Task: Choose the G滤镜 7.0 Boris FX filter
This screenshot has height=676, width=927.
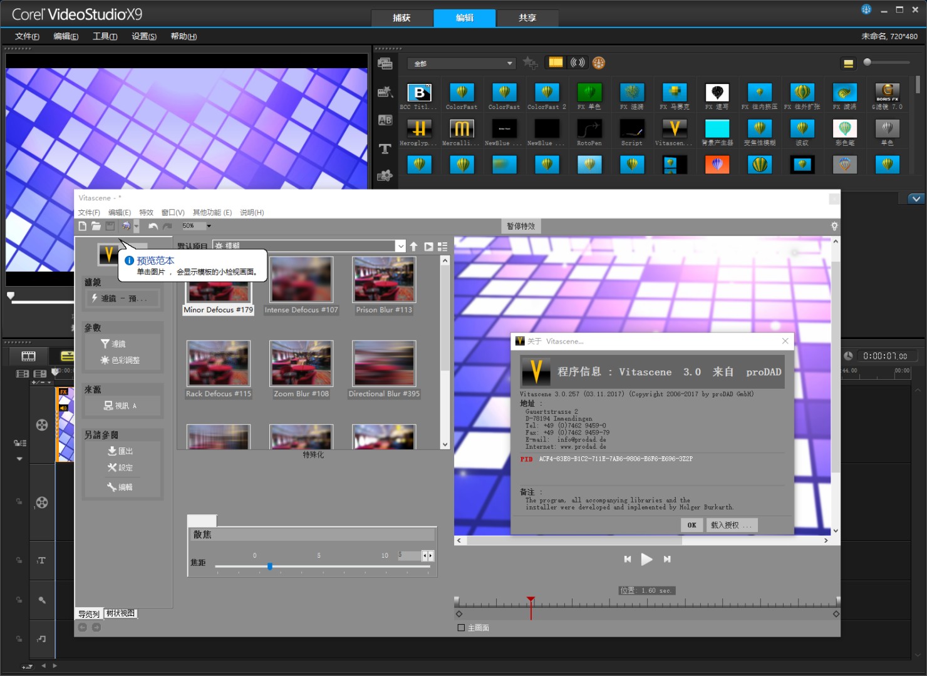Action: pyautogui.click(x=888, y=93)
